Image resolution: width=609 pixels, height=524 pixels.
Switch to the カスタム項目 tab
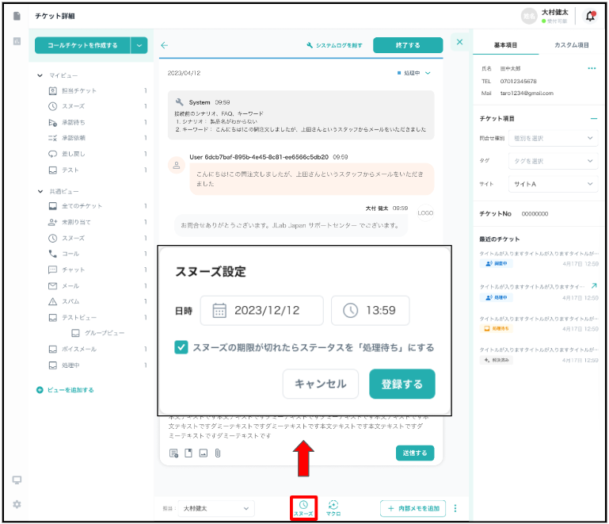coord(571,46)
